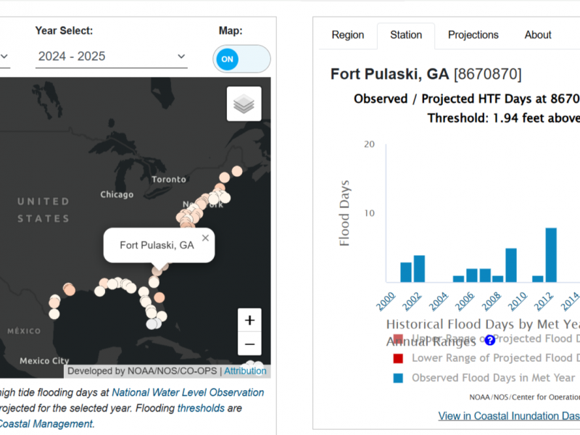
Task: Open the 2024 - 2025 Year Select dropdown
Action: click(111, 56)
